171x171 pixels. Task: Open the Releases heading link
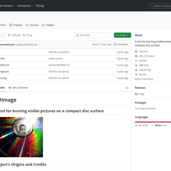(x=140, y=88)
